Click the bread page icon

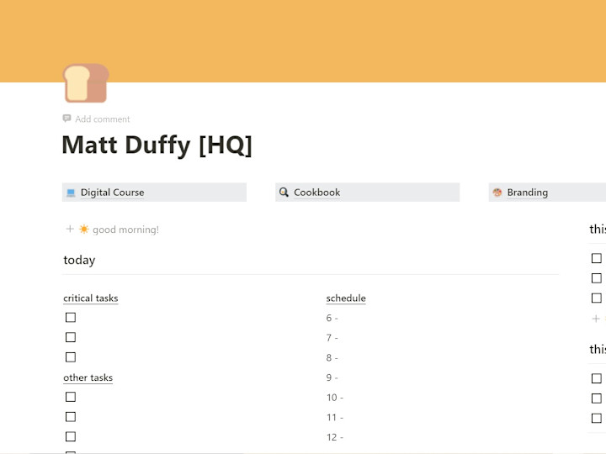(86, 83)
